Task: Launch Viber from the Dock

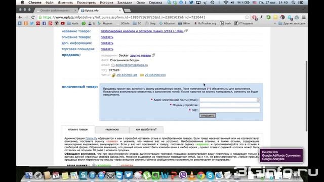Action: 183,175
